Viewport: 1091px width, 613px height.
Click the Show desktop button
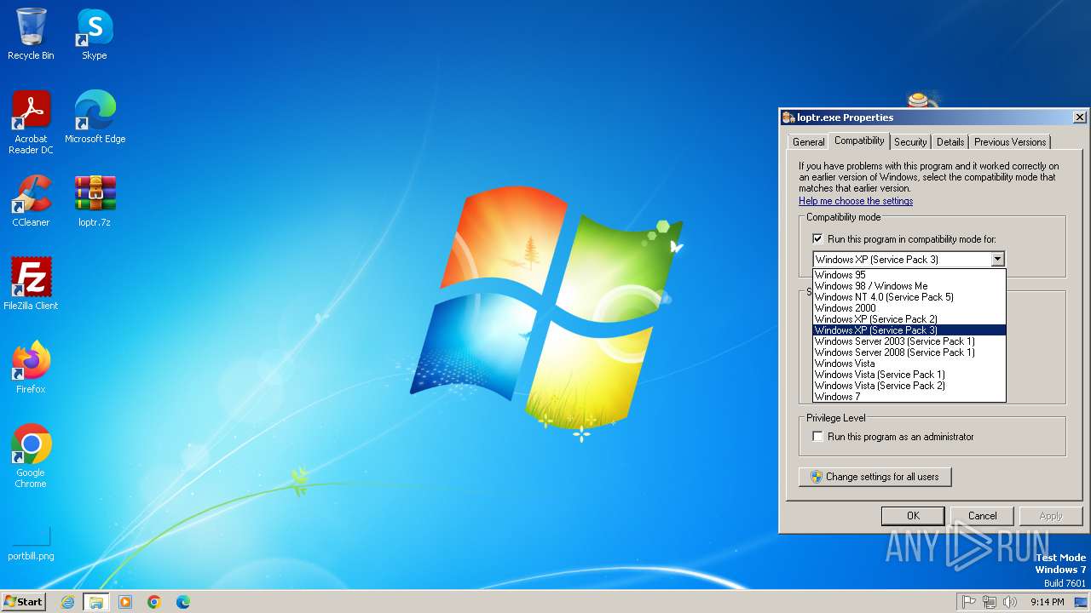click(1082, 602)
